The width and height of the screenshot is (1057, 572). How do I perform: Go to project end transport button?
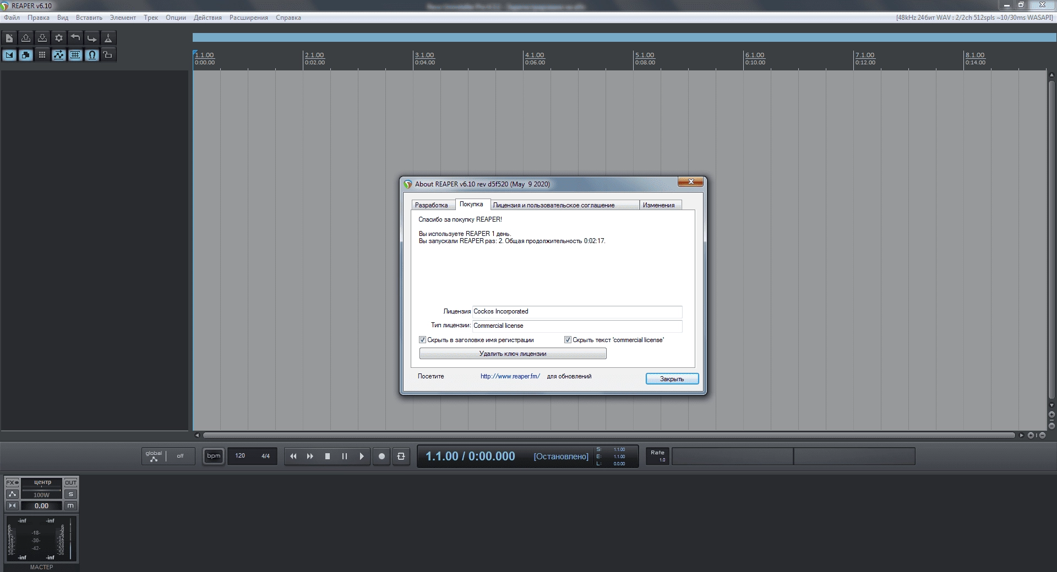coord(310,457)
